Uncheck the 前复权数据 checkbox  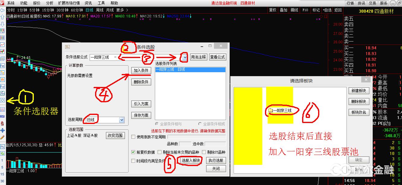133,152
